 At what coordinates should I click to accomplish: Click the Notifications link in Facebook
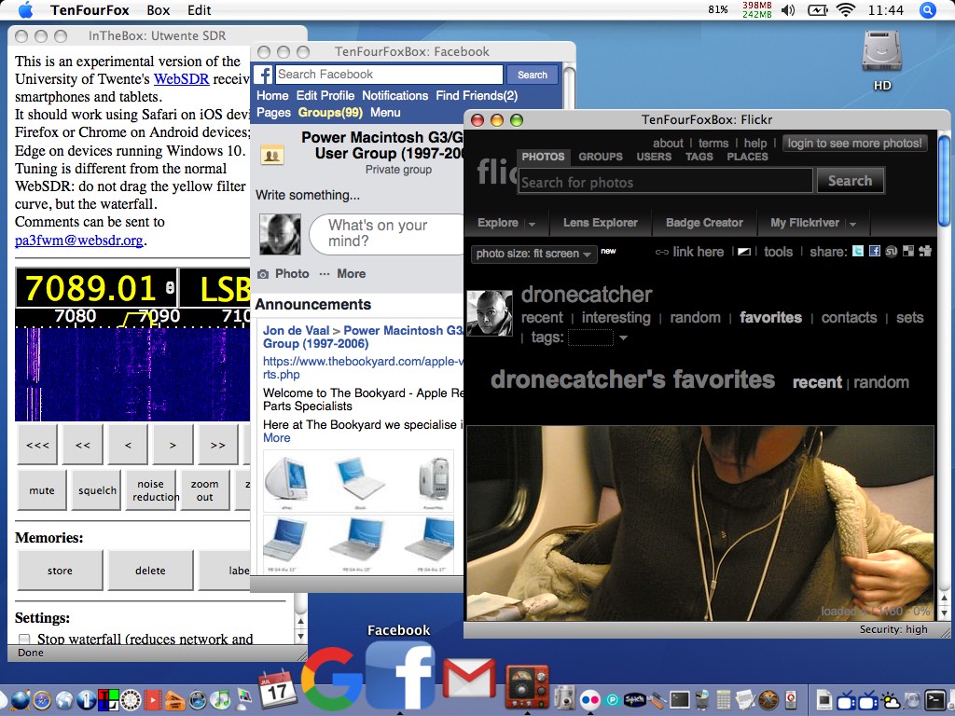(x=395, y=96)
